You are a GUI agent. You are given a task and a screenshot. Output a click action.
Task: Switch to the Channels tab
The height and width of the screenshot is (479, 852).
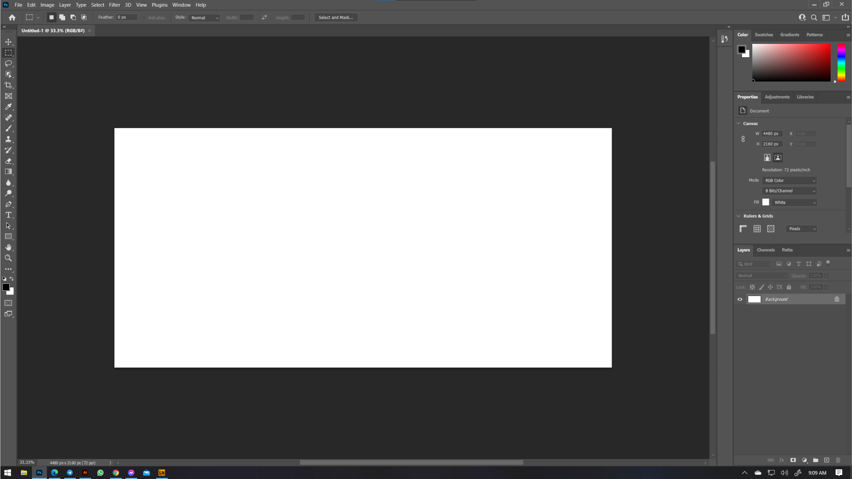tap(766, 250)
